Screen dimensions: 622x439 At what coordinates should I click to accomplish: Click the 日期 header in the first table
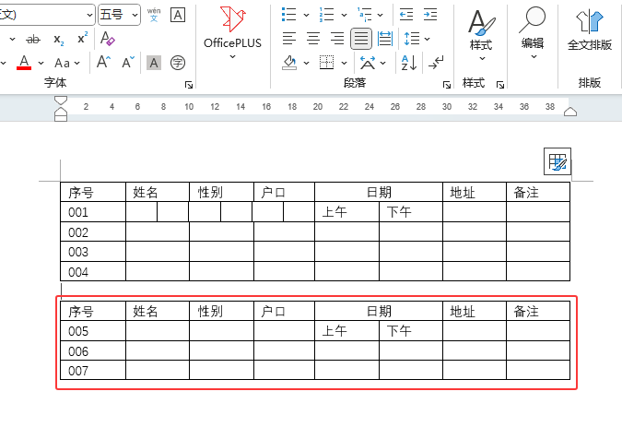(x=379, y=193)
